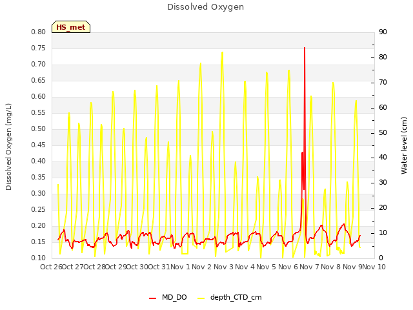Click the 0.80 left axis value

(39, 32)
